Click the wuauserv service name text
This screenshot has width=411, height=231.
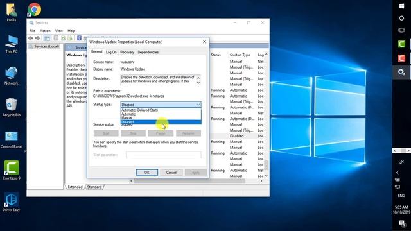point(127,62)
